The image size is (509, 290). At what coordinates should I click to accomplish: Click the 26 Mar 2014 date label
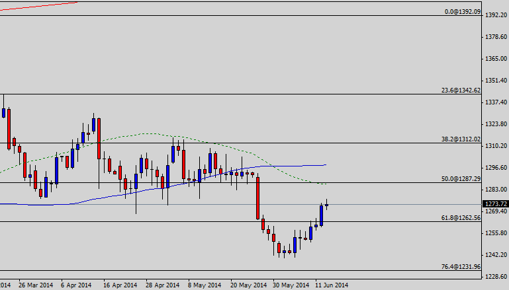coord(36,285)
